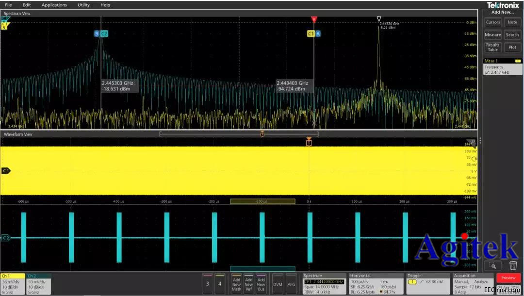Screen dimensions: 524x296
Task: Add a new Measure
Action: point(493,35)
